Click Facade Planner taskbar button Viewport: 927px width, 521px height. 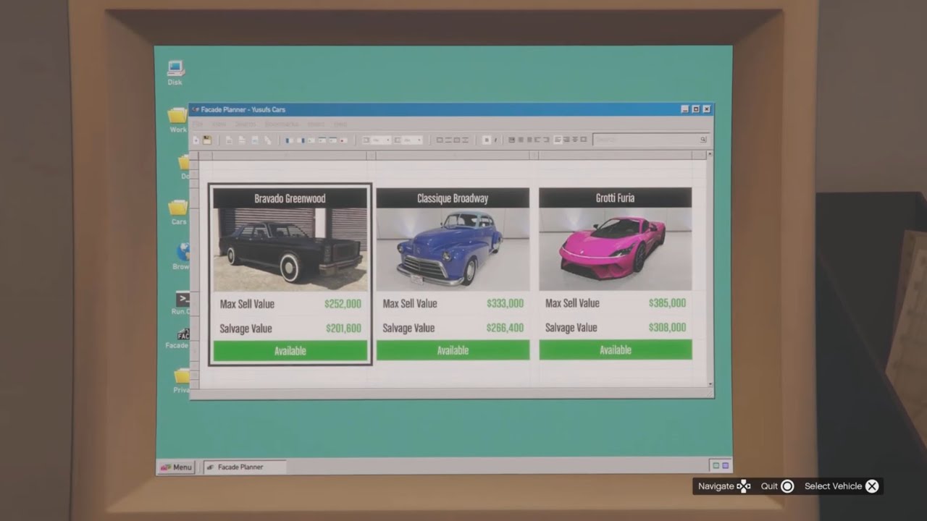tap(245, 467)
